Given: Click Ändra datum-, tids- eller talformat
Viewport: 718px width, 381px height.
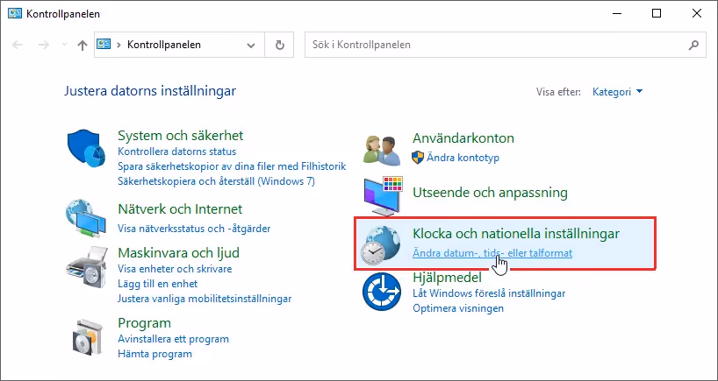Looking at the screenshot, I should click(492, 252).
